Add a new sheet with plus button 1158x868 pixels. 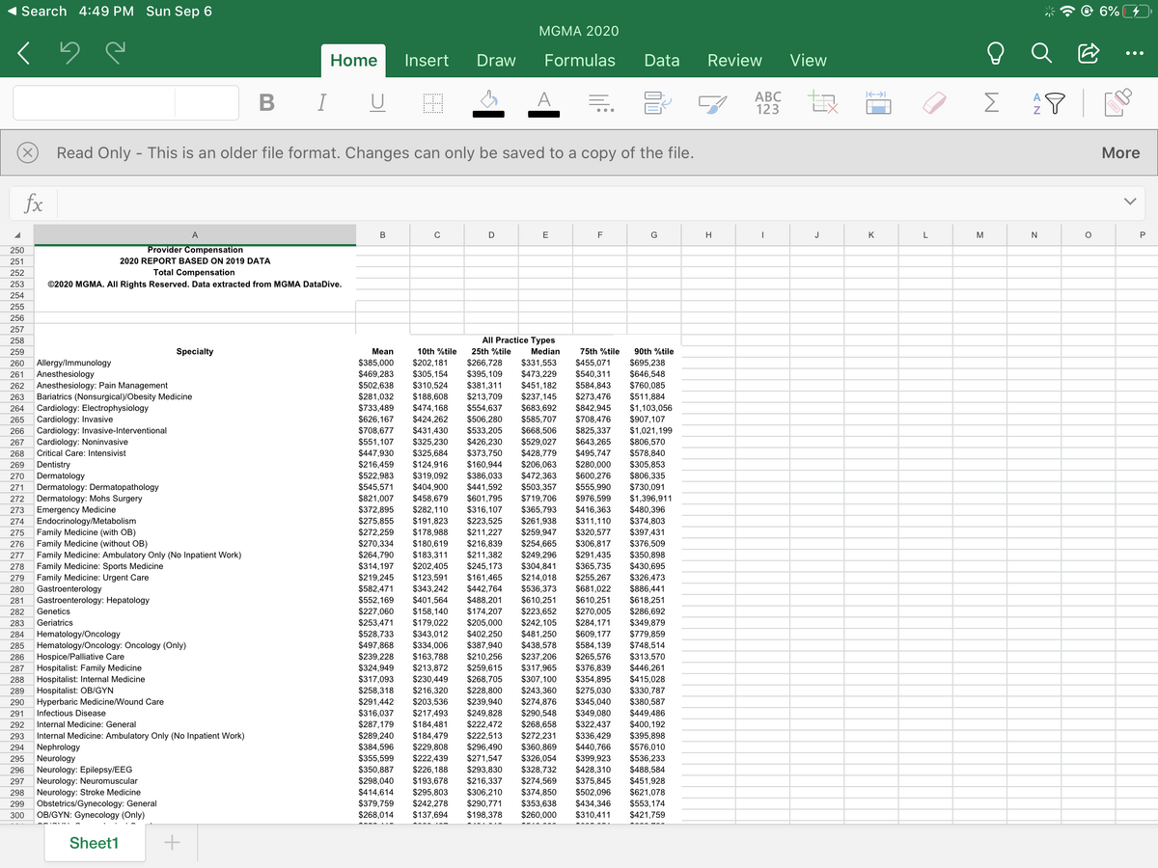coord(173,843)
